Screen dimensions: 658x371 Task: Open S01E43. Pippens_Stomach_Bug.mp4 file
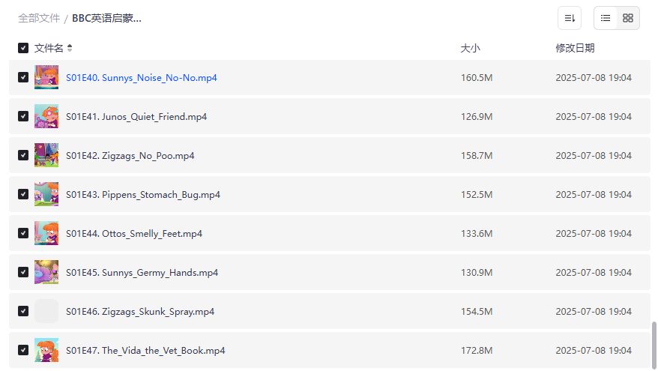143,195
